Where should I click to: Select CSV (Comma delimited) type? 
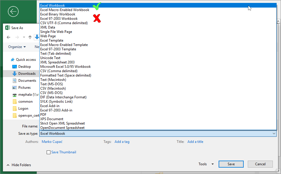pos(158,71)
